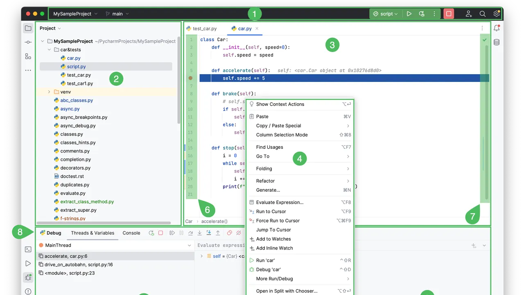Click the Step Into icon in the debug toolbar
The height and width of the screenshot is (295, 524).
(x=200, y=233)
